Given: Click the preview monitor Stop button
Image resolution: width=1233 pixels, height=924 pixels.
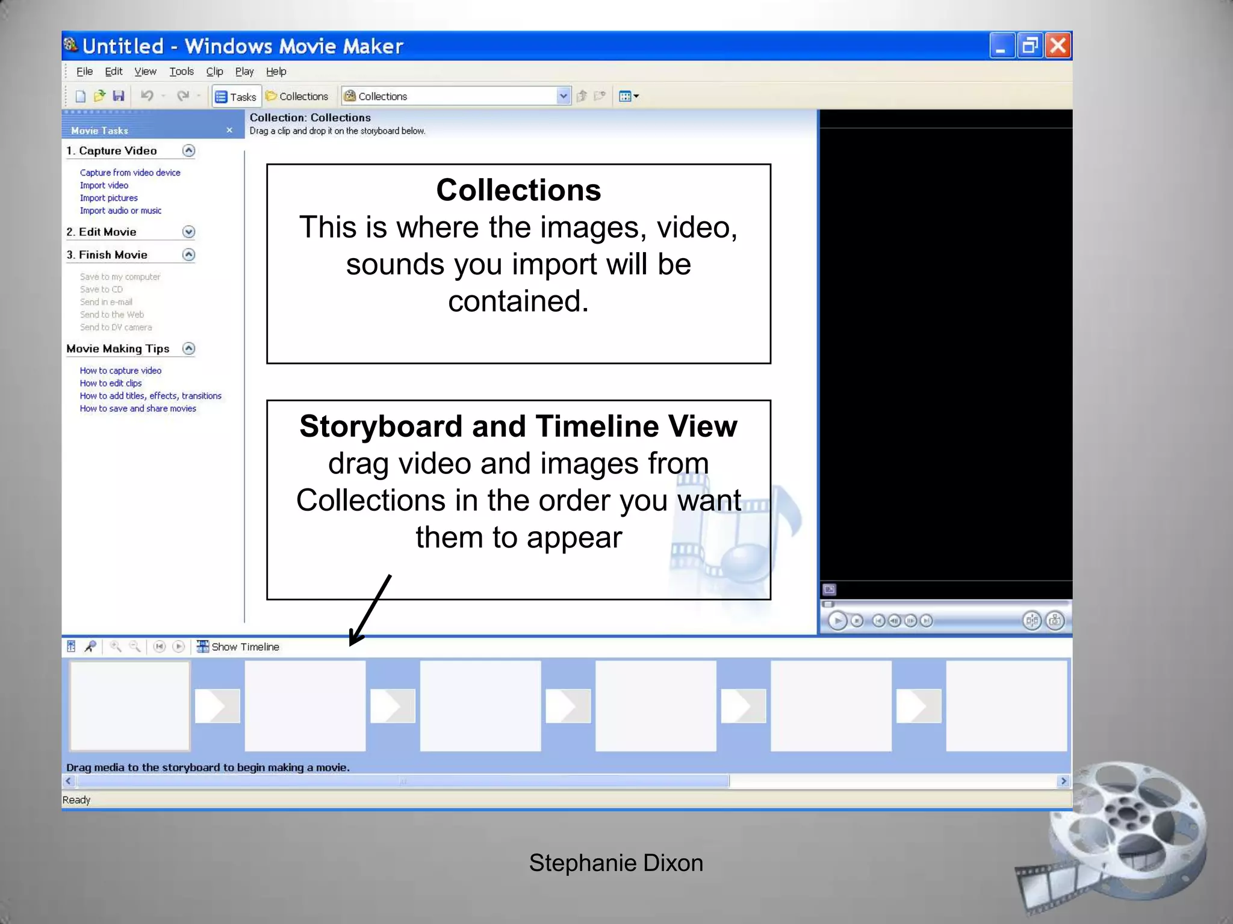Looking at the screenshot, I should point(857,621).
